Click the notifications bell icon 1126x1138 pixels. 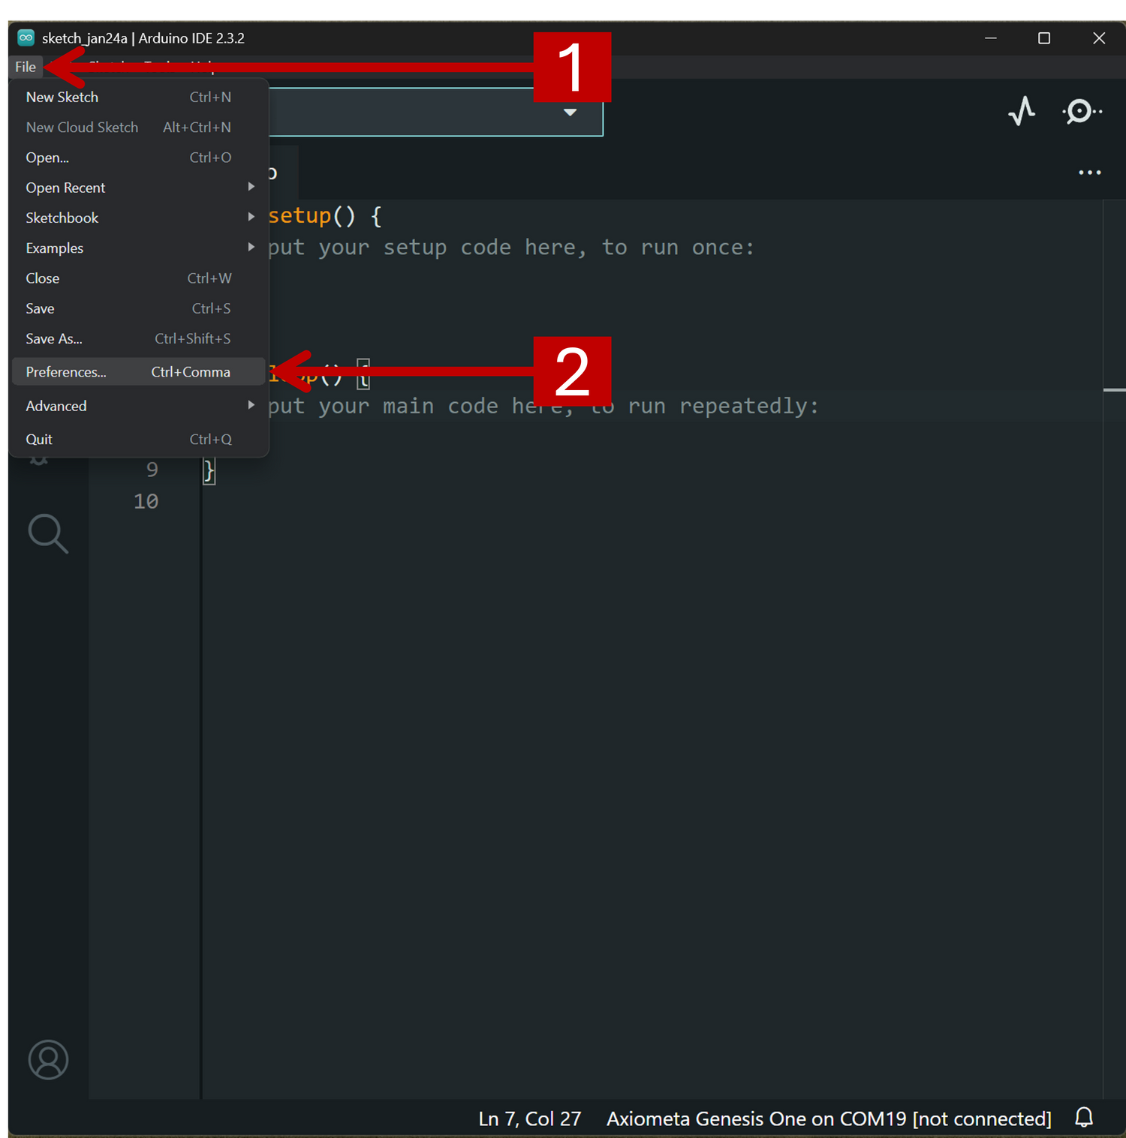[x=1084, y=1118]
